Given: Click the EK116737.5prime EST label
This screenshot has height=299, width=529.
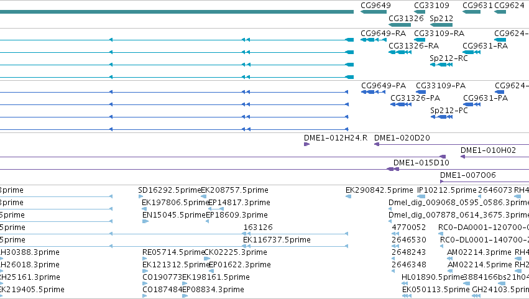Looking at the screenshot, I should (x=277, y=241).
